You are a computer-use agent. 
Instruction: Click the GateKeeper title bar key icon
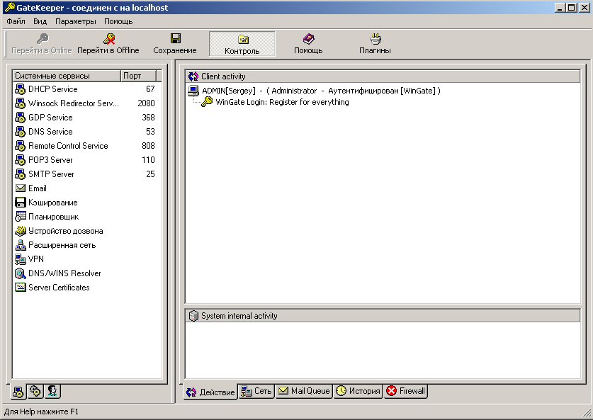click(9, 7)
